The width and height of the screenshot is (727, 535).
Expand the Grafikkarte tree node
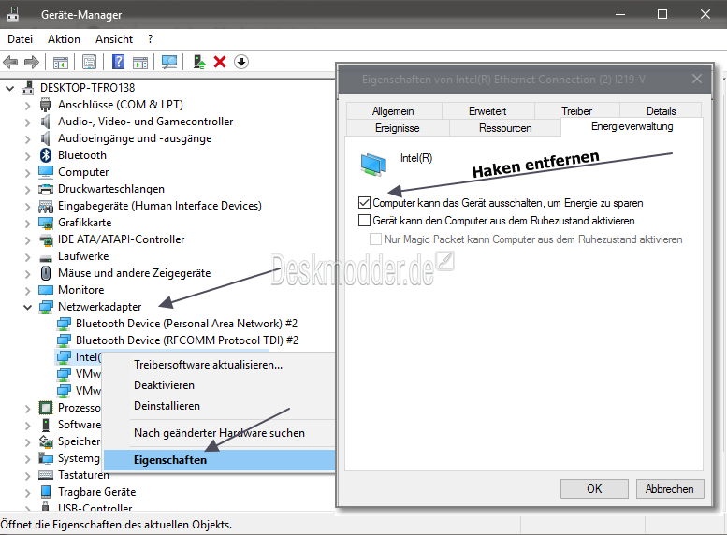coord(28,224)
